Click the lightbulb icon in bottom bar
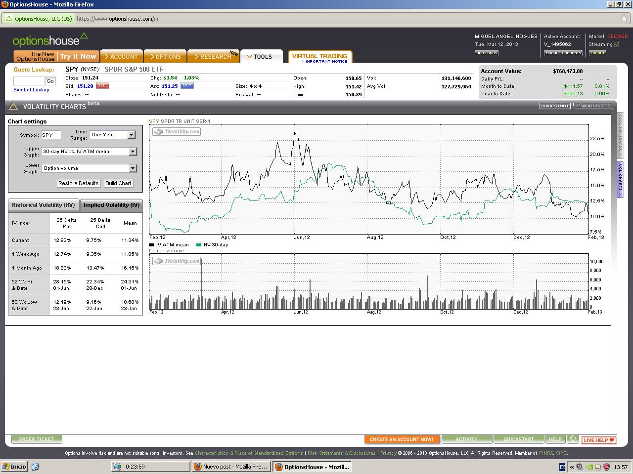 click(573, 439)
